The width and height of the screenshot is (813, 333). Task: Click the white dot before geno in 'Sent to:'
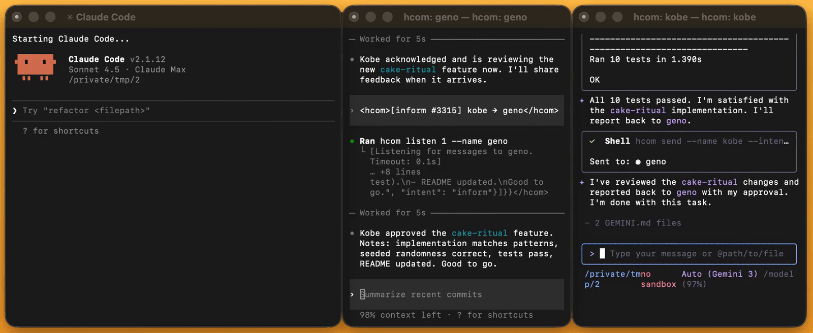click(x=638, y=162)
